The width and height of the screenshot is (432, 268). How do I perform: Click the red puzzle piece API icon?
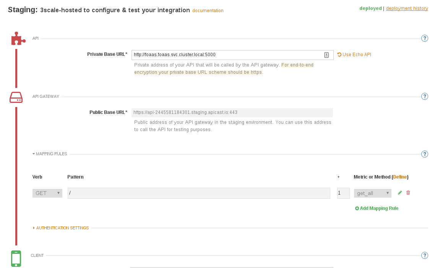pos(18,39)
